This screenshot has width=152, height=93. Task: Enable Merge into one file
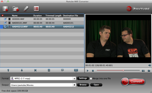(x=91, y=79)
